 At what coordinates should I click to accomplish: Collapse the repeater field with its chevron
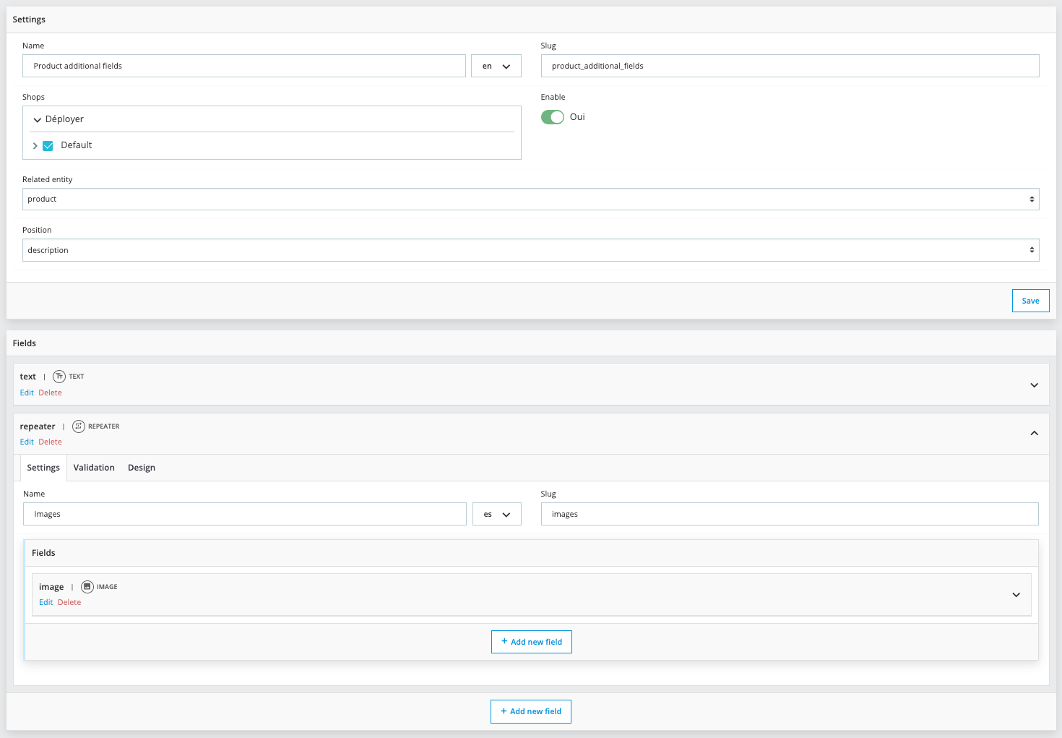(1034, 433)
